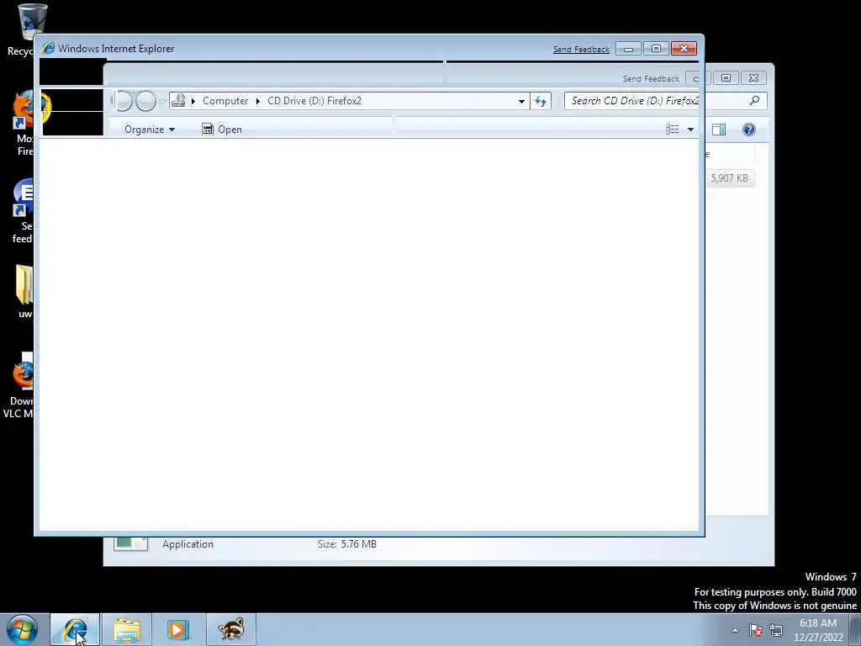Screen dimensions: 861x646
Task: Close the Explorer window behind
Action: (754, 78)
